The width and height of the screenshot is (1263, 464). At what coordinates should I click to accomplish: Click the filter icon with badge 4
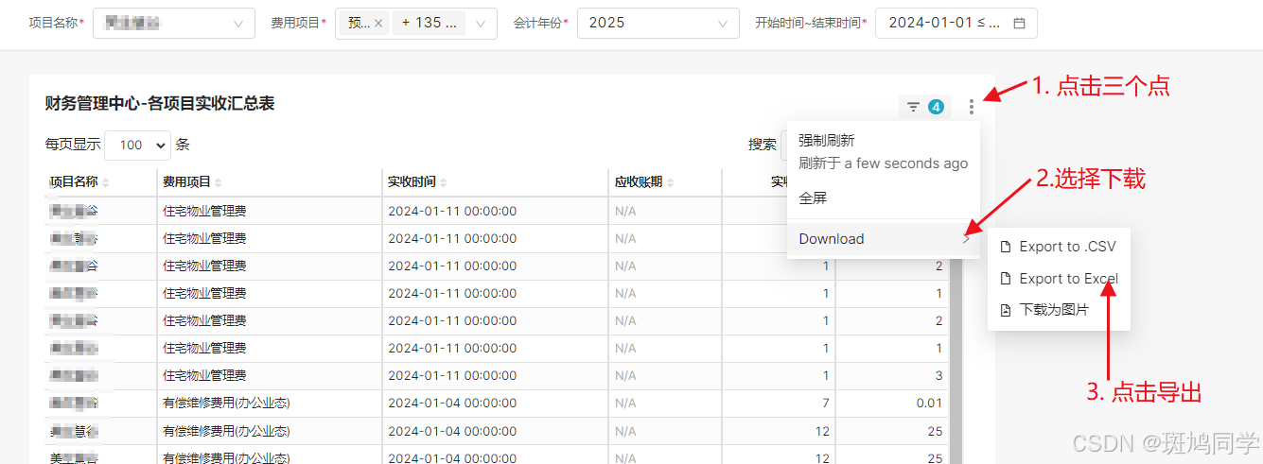[924, 107]
